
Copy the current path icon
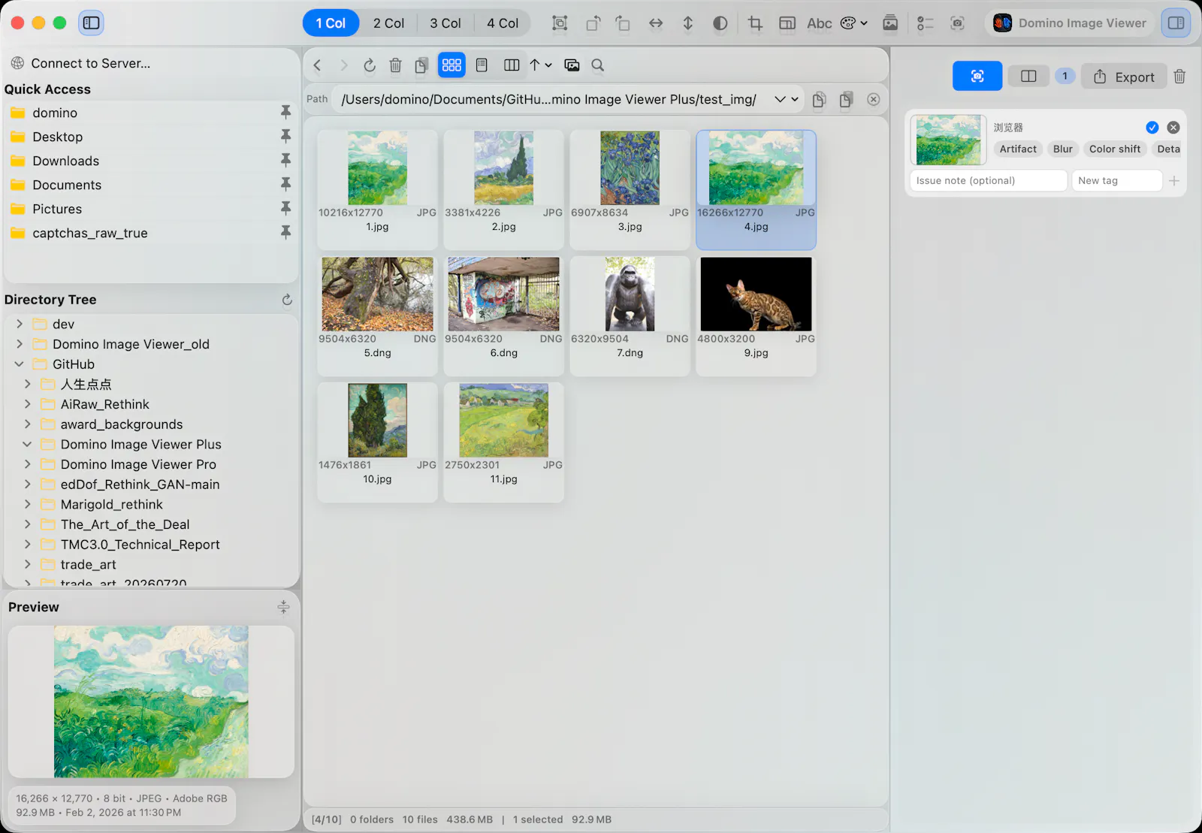(819, 99)
